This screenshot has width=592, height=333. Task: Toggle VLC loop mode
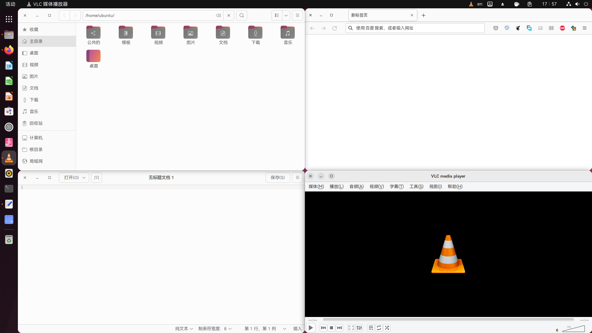[379, 328]
